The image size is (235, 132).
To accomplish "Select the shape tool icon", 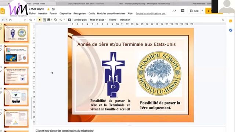I will (55, 20).
